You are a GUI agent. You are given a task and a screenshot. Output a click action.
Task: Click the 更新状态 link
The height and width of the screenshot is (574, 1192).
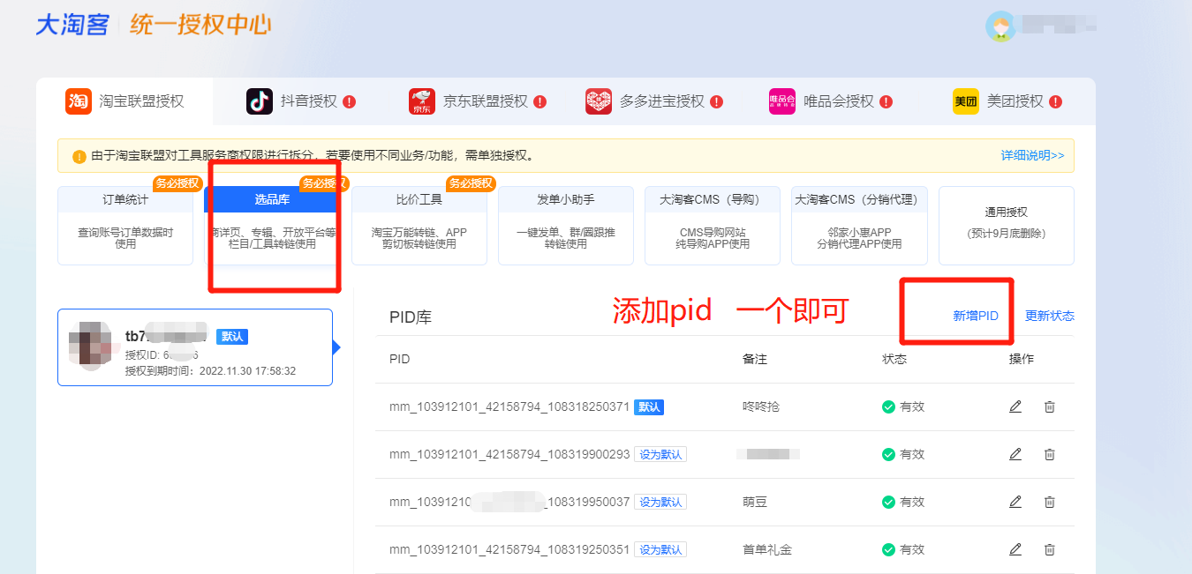tap(1050, 316)
